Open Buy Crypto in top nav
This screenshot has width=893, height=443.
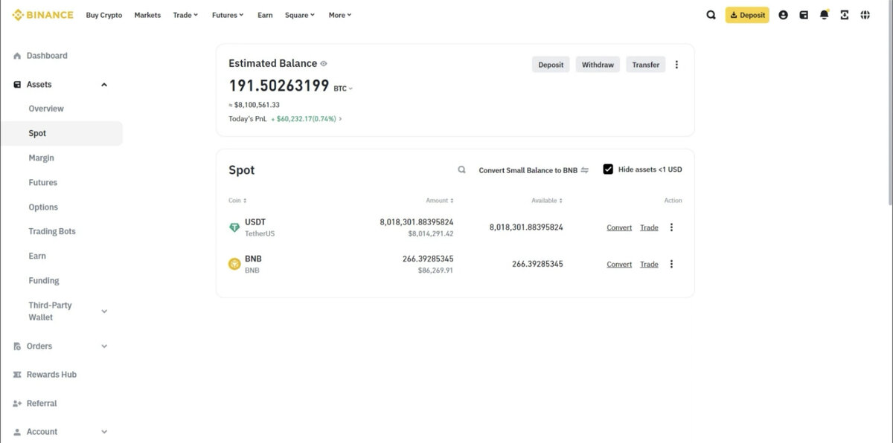[104, 15]
